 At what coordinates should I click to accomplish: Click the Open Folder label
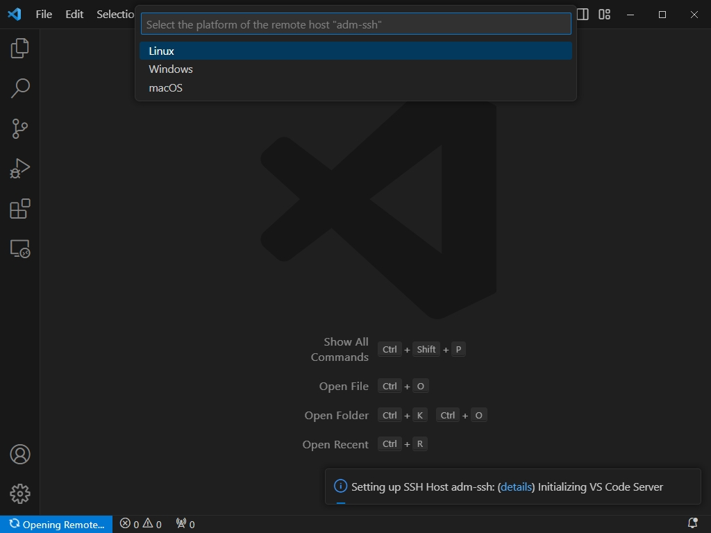tap(337, 415)
